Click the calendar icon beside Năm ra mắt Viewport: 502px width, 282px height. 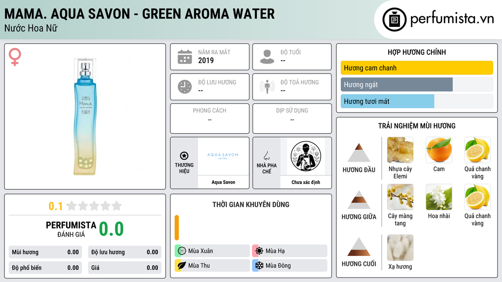(x=185, y=57)
